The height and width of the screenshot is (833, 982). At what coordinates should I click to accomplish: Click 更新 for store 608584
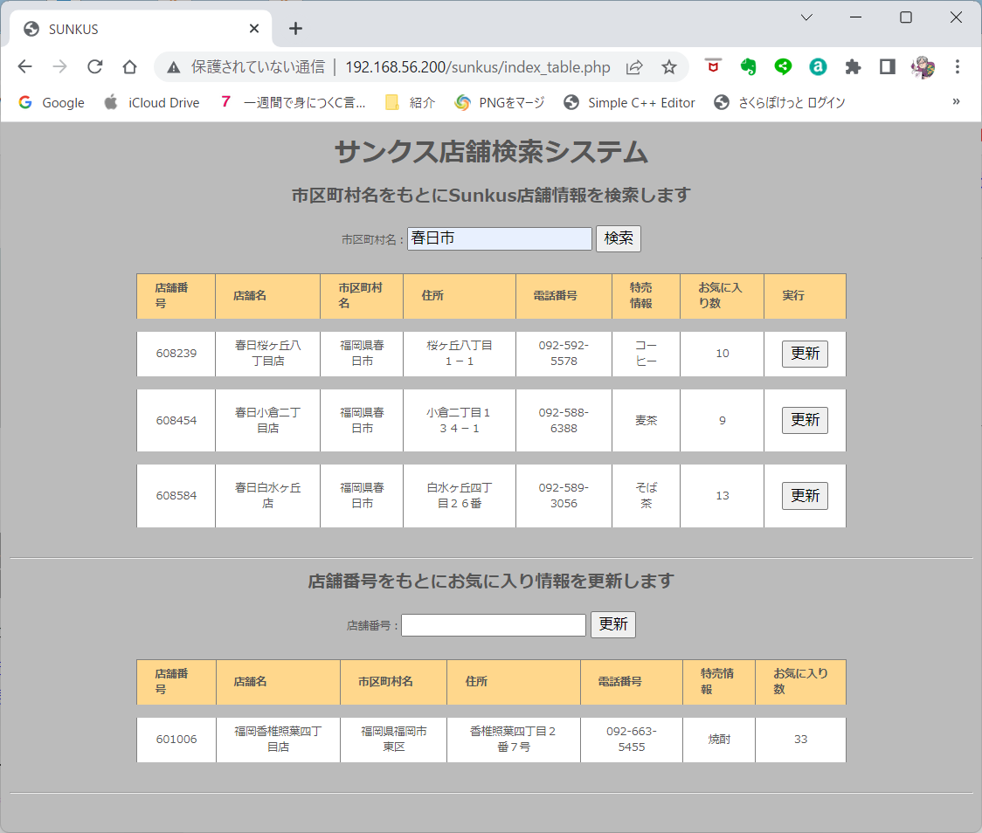click(805, 496)
